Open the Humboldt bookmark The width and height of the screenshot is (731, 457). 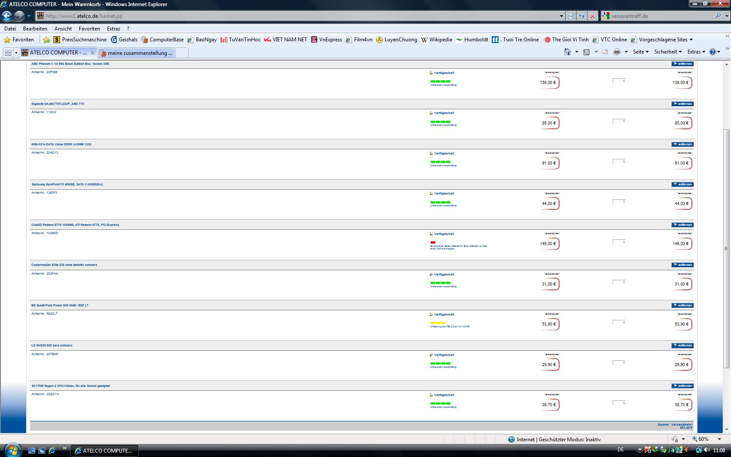(x=472, y=40)
